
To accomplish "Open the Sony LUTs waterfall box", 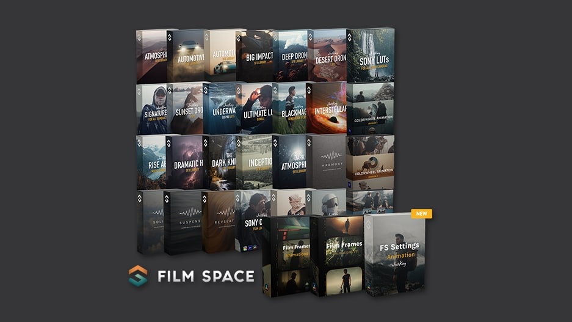I will pyautogui.click(x=371, y=55).
